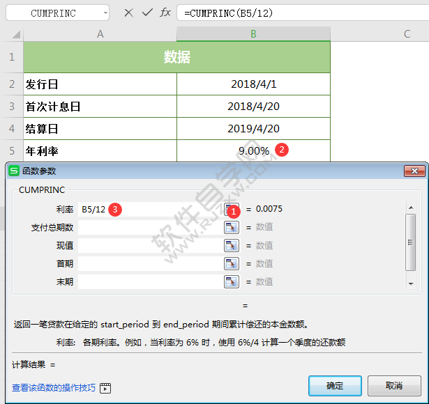Select column B header
This screenshot has width=429, height=404.
coord(253,34)
